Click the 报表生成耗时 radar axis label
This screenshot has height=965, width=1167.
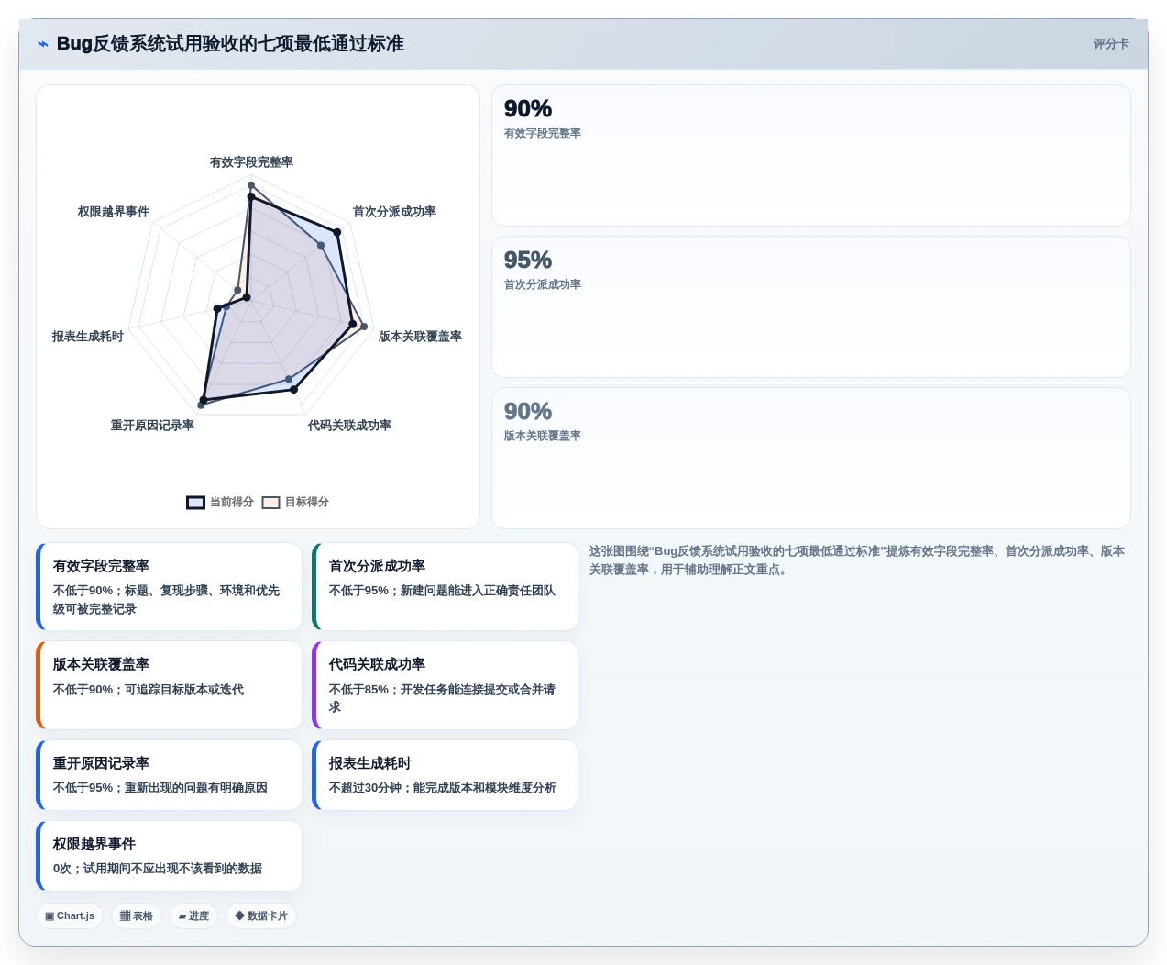click(87, 337)
